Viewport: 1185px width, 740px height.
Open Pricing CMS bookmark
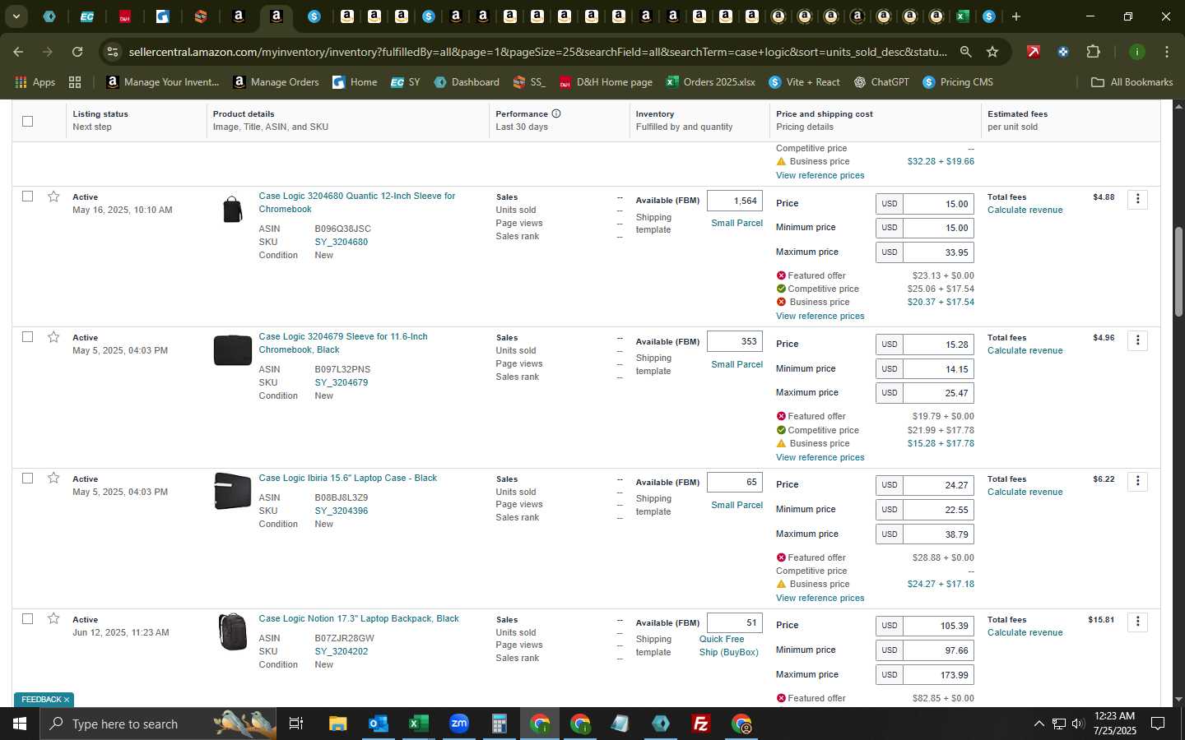click(x=957, y=82)
